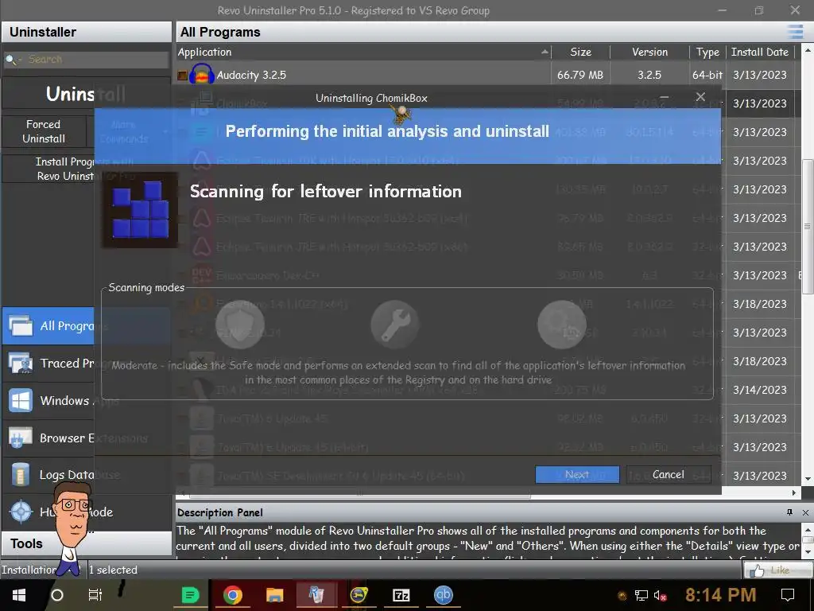Open Revo Uninstaller taskbar icon

pyautogui.click(x=316, y=595)
